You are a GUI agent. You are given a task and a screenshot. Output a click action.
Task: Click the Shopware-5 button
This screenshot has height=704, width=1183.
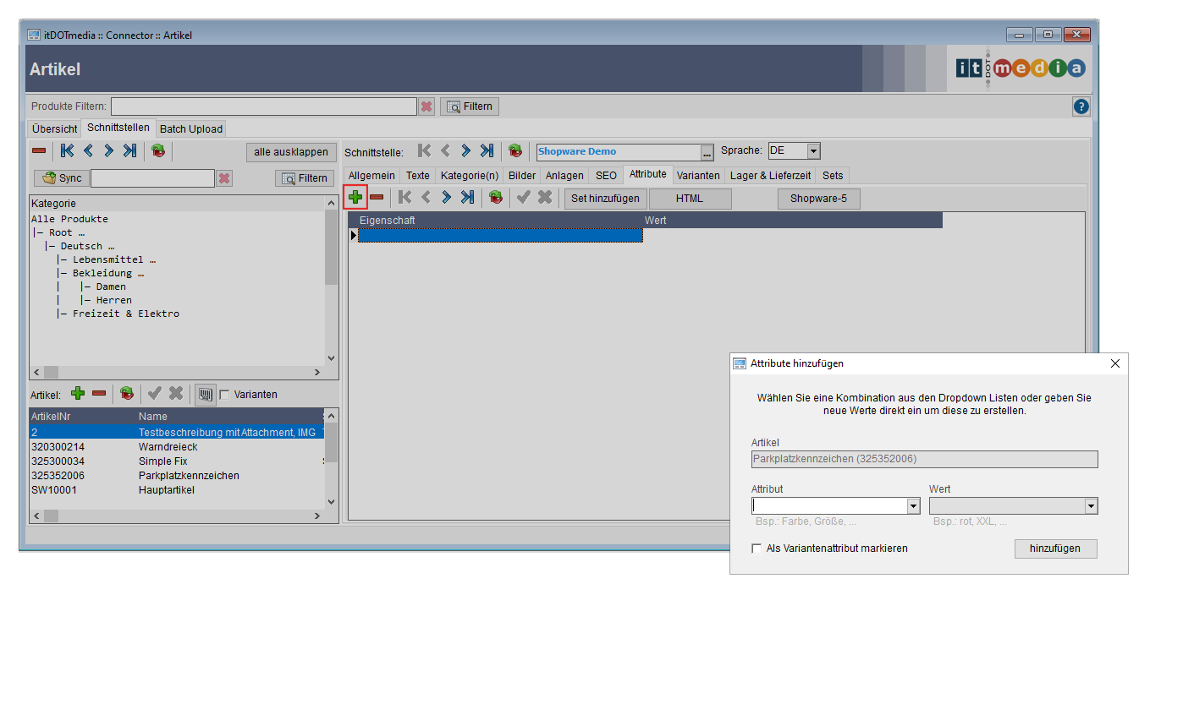(818, 199)
